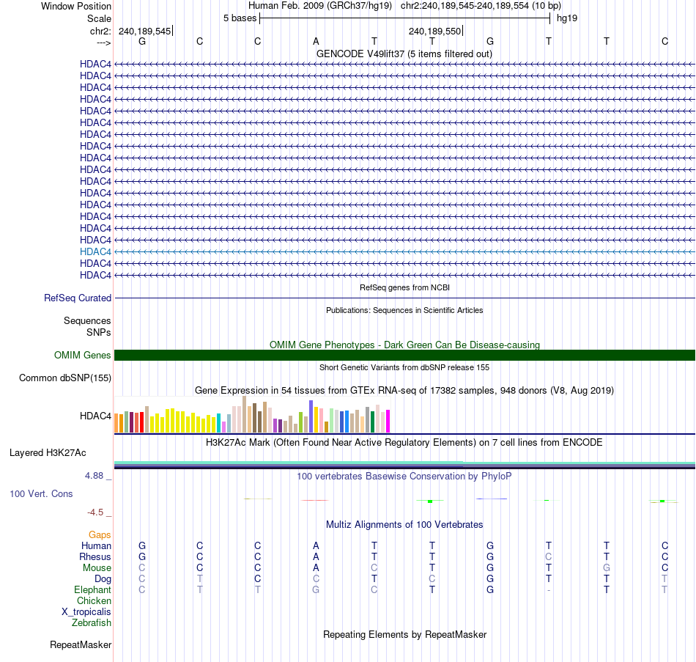
Task: Click the light G mismatch in Elephant row
Action: coord(316,589)
